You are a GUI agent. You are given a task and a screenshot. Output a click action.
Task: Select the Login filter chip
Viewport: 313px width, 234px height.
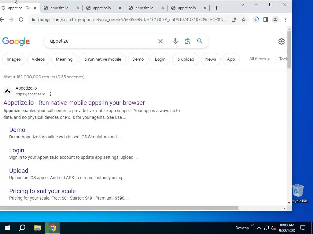click(x=160, y=59)
